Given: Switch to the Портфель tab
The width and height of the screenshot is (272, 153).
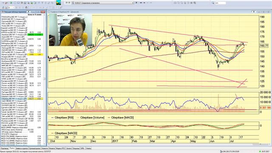Looking at the screenshot, I should pos(5,148).
